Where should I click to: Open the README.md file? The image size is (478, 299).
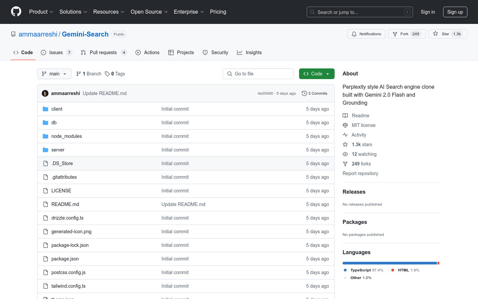coord(65,204)
